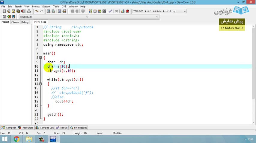This screenshot has height=143, width=256.
Task: Click the 'getch();' code line
Action: click(55, 115)
